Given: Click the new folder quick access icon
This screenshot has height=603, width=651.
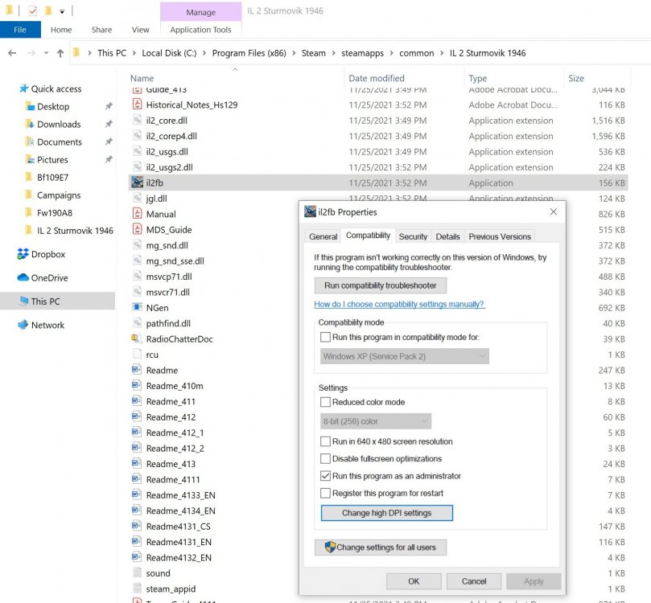Looking at the screenshot, I should 49,10.
